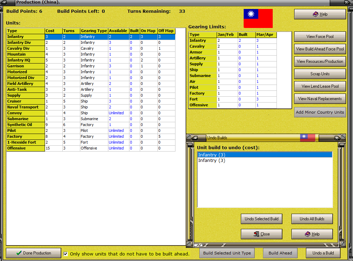Select the Synthetic Oil unit row
This screenshot has height=261, width=353.
click(91, 125)
